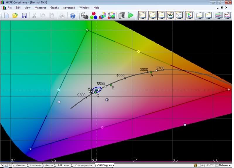Viewport: 234px width, 168px height.
Task: Show the CIE diagram monitor icon
Action: (x=189, y=16)
